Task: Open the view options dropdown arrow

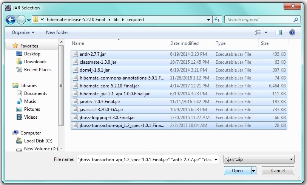Action: point(266,32)
